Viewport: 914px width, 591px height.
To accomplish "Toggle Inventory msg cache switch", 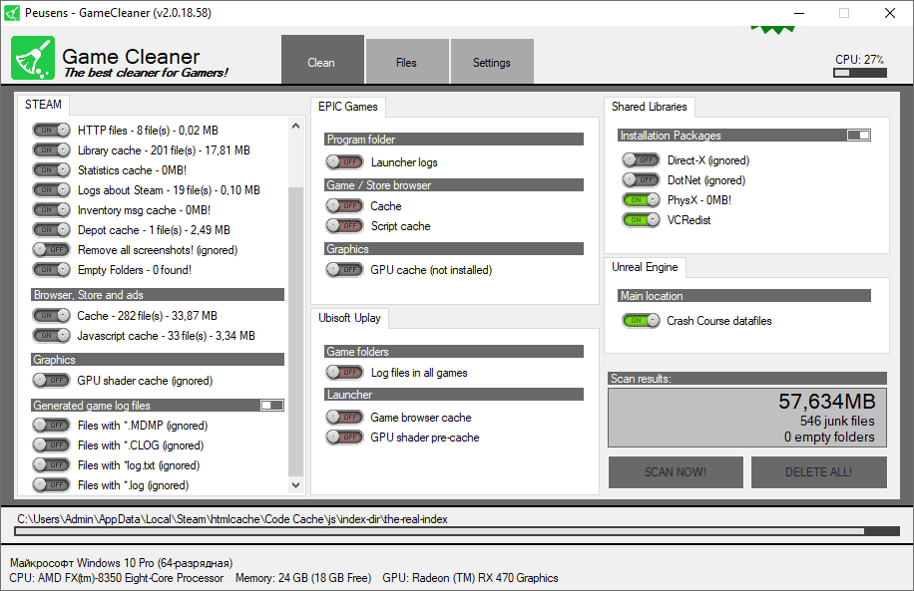I will tap(51, 209).
